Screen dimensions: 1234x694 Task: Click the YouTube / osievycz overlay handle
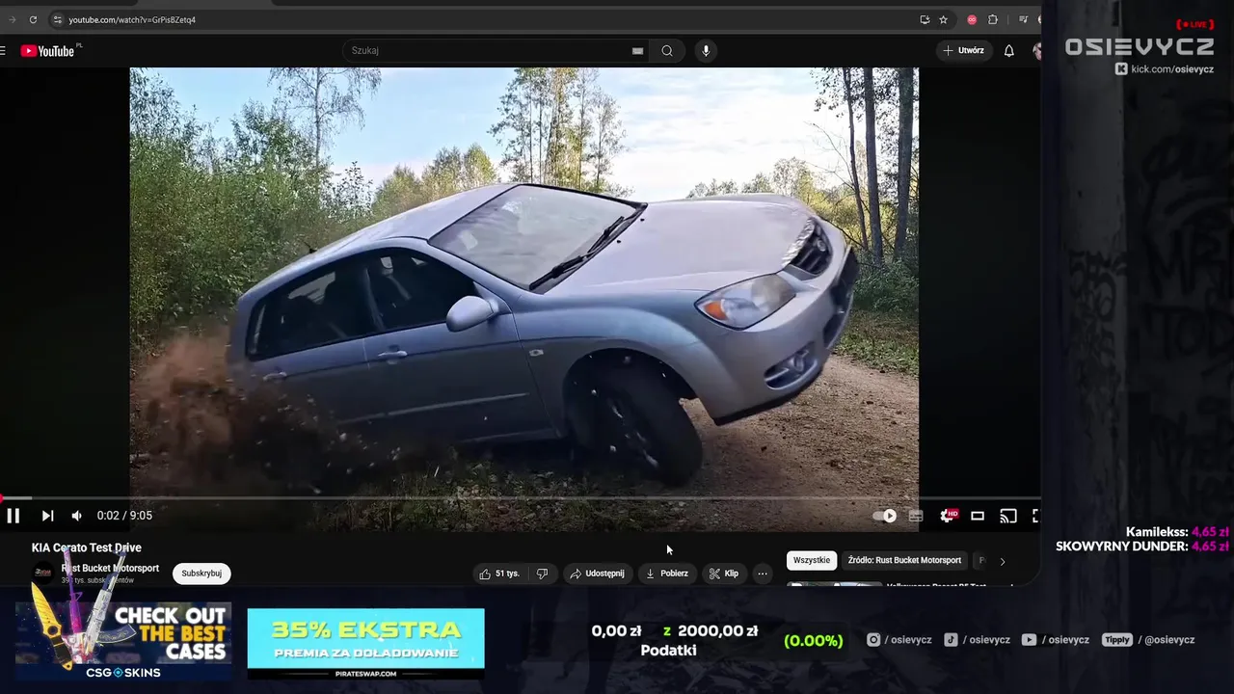[x=1056, y=640]
